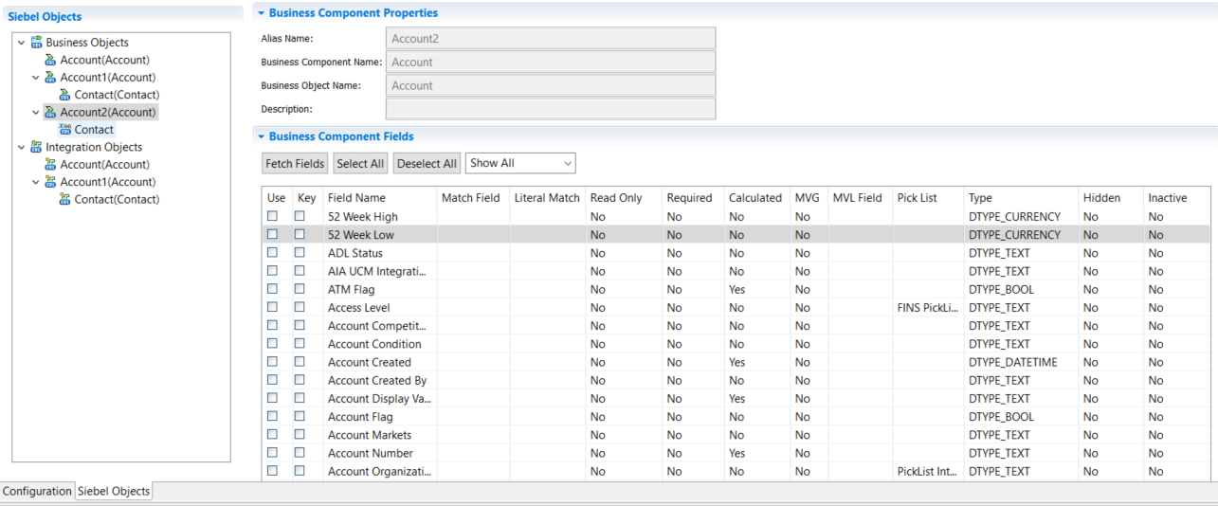This screenshot has height=506, width=1218.
Task: Click icon of Account(Account) under Business Objects
Action: pos(50,60)
